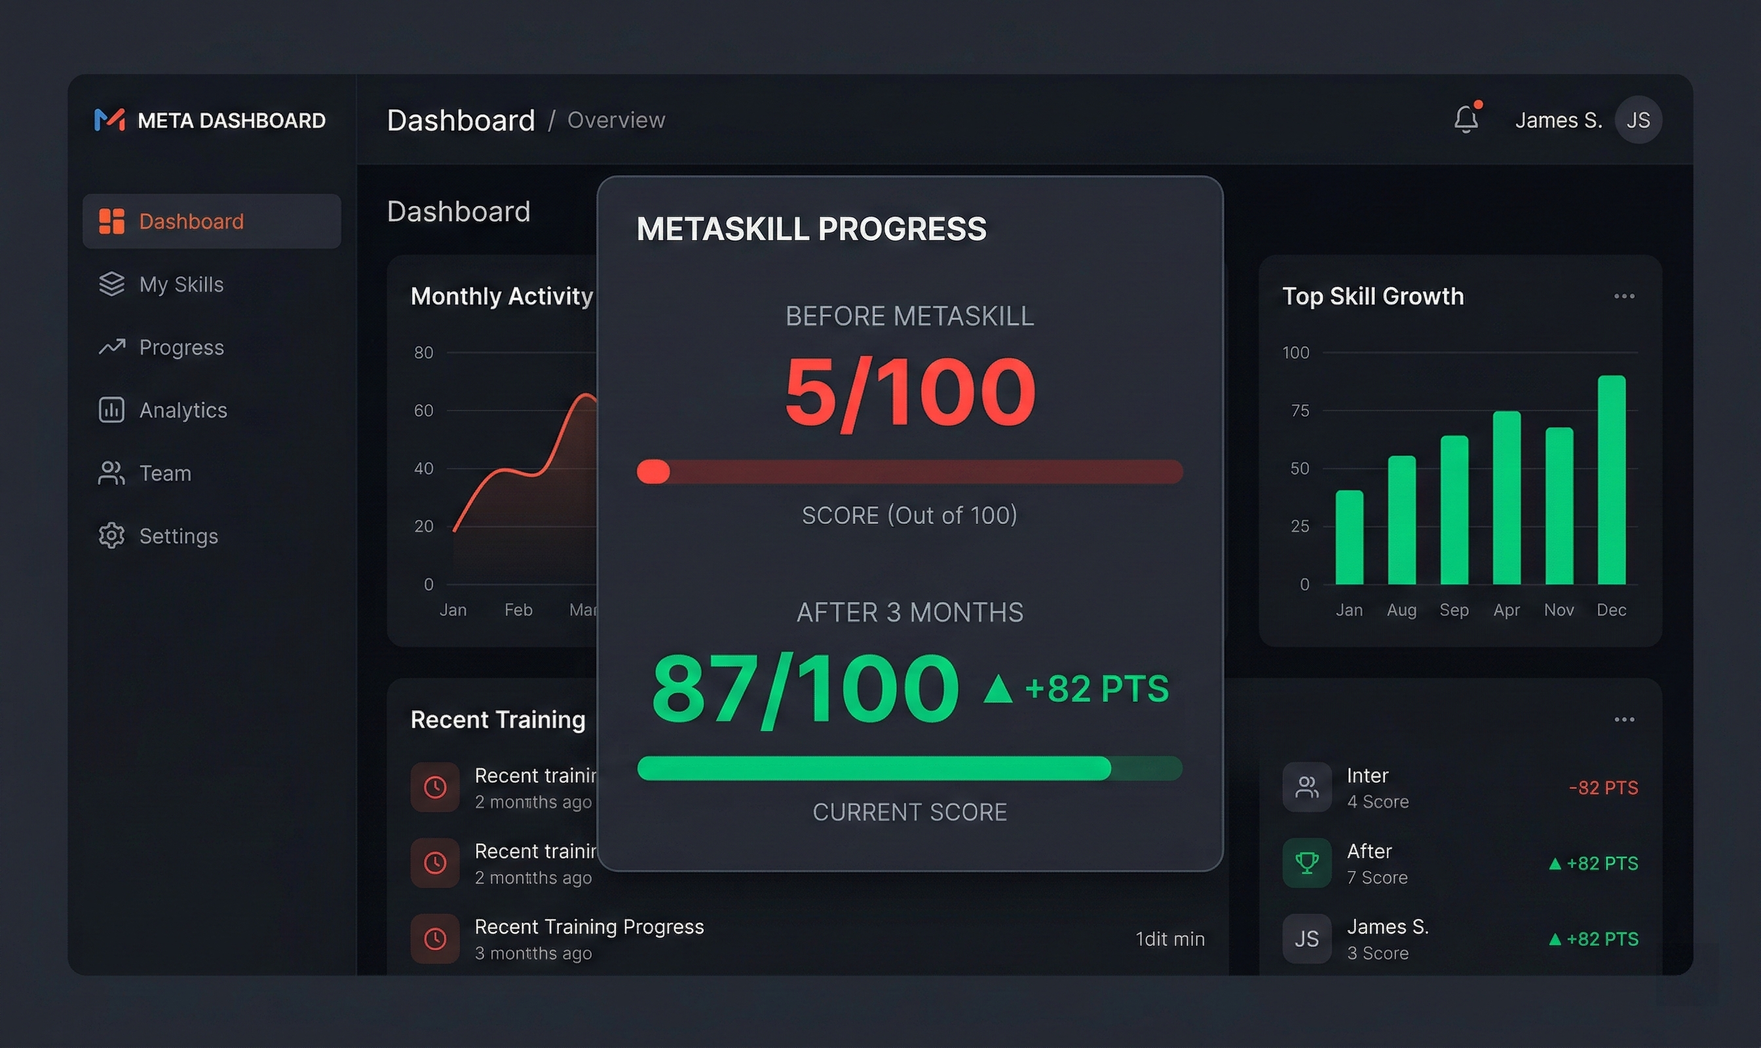The height and width of the screenshot is (1048, 1761).
Task: Click the Overview breadcrumb link
Action: point(615,120)
